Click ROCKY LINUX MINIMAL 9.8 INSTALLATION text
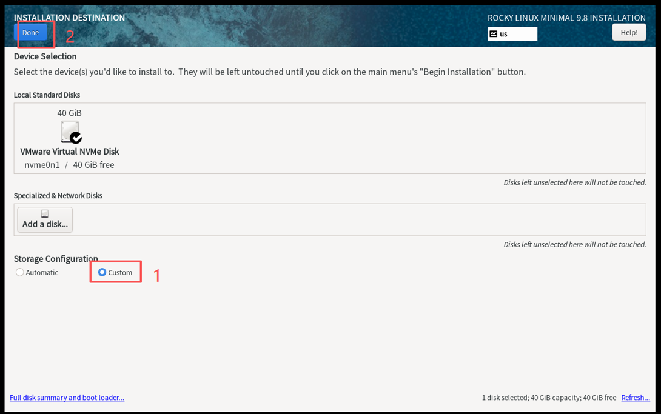This screenshot has width=661, height=414. 566,18
